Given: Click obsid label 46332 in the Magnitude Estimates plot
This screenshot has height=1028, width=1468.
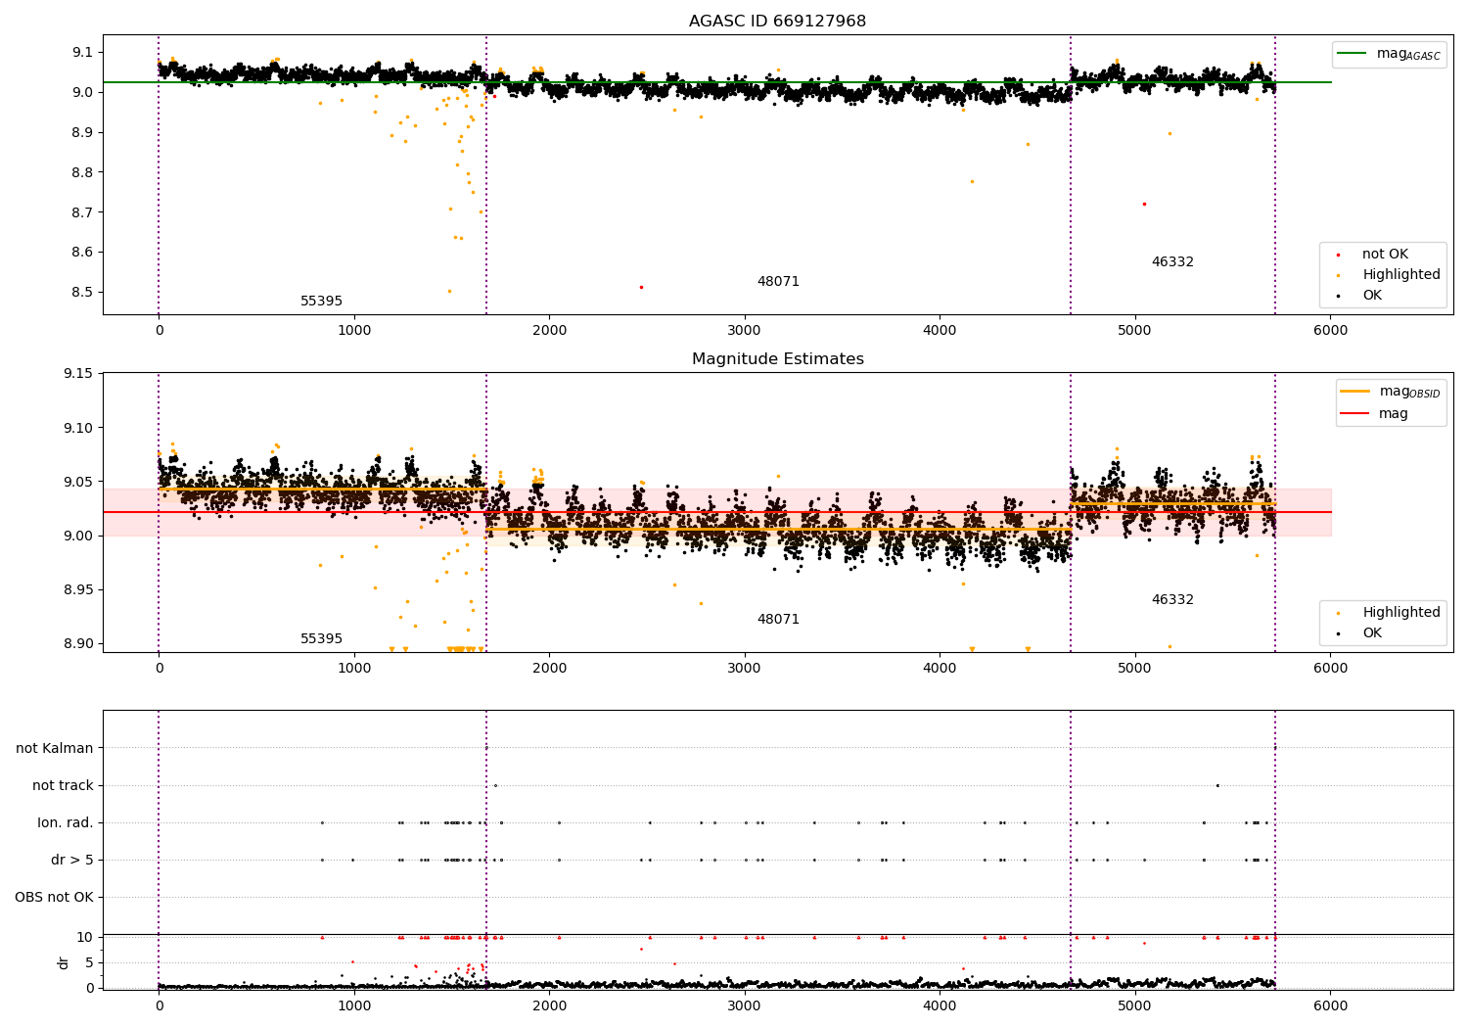Looking at the screenshot, I should pos(1172,600).
